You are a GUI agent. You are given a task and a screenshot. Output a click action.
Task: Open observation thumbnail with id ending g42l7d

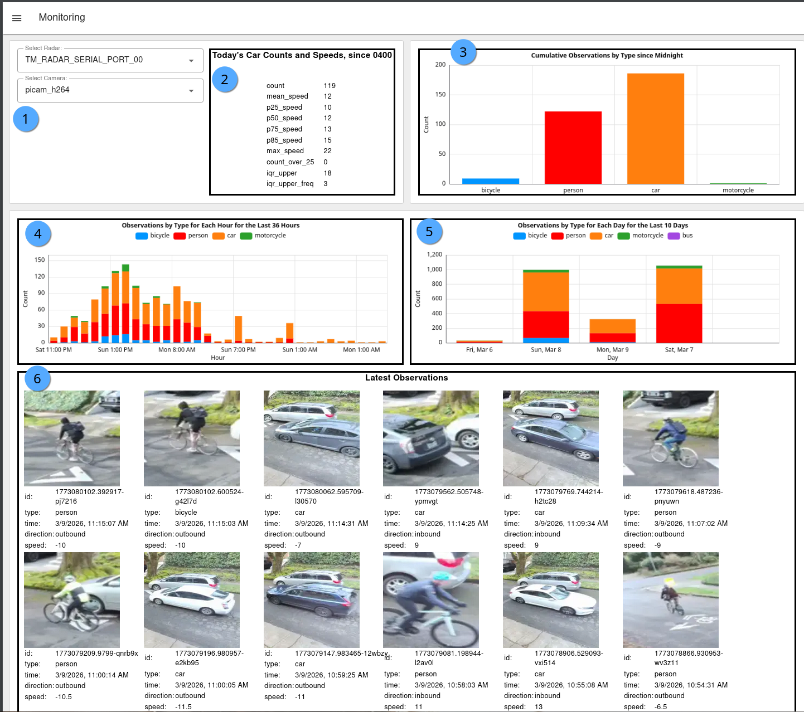pyautogui.click(x=192, y=438)
